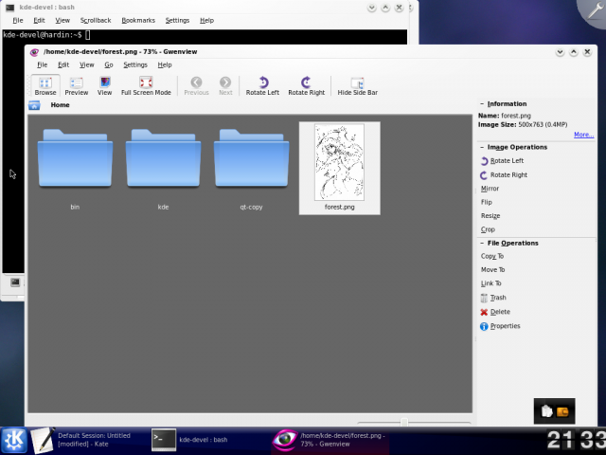606x455 pixels.
Task: Move file to Trash from sidebar
Action: tap(485, 298)
